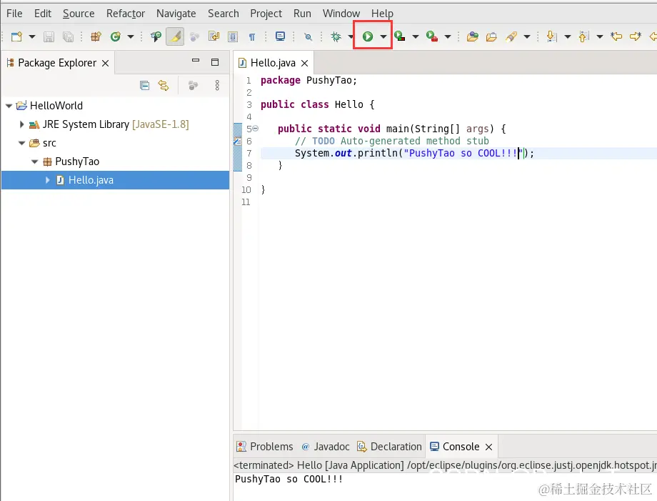657x501 pixels.
Task: Click the New wizard icon in the toolbar
Action: (x=16, y=37)
